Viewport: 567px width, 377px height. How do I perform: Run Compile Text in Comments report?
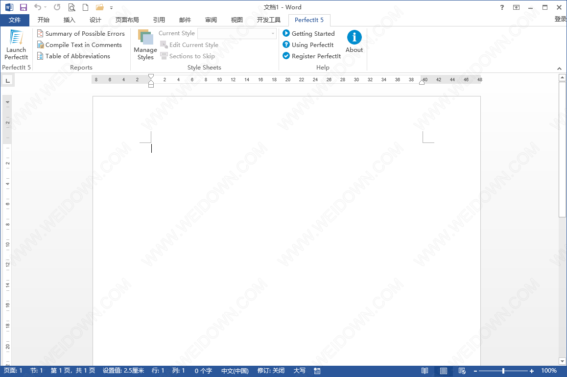point(79,45)
